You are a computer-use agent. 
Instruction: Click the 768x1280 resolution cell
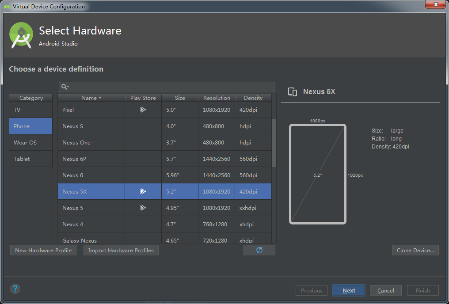[217, 224]
